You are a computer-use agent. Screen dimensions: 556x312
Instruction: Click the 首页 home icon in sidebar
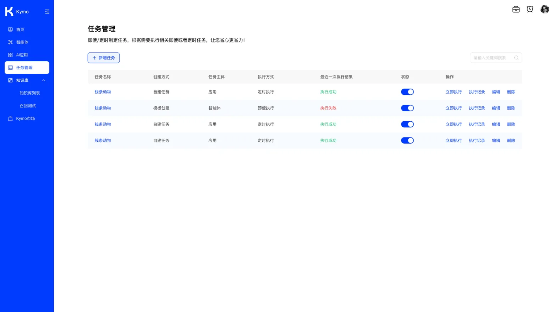[x=10, y=29]
